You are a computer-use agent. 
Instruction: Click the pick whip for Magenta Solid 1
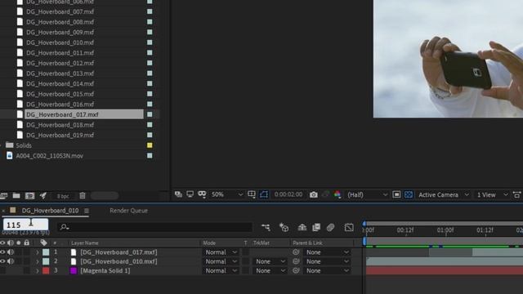click(296, 270)
